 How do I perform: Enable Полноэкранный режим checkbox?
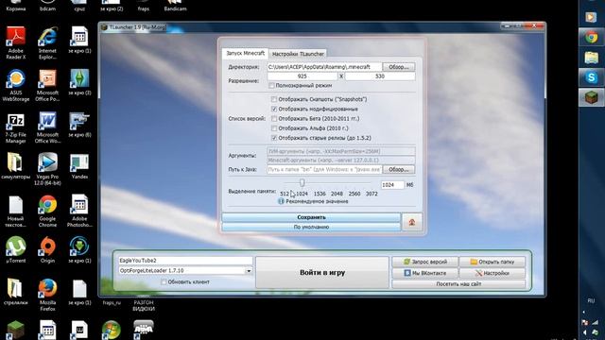(x=271, y=85)
